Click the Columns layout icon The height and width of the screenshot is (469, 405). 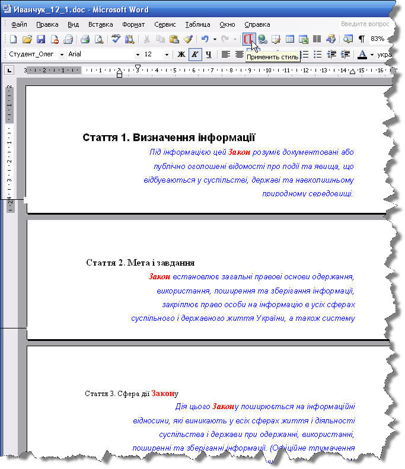317,39
